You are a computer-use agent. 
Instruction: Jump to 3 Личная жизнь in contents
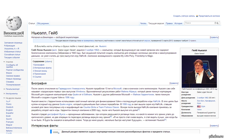(x=40, y=71)
